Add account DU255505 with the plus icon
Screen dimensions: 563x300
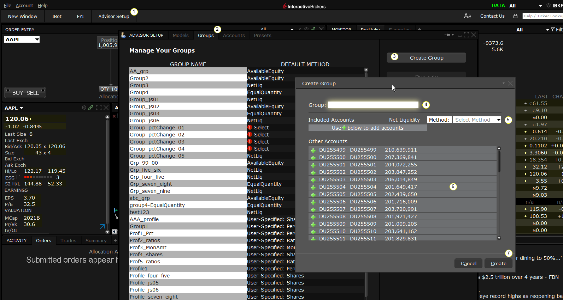coord(313,195)
